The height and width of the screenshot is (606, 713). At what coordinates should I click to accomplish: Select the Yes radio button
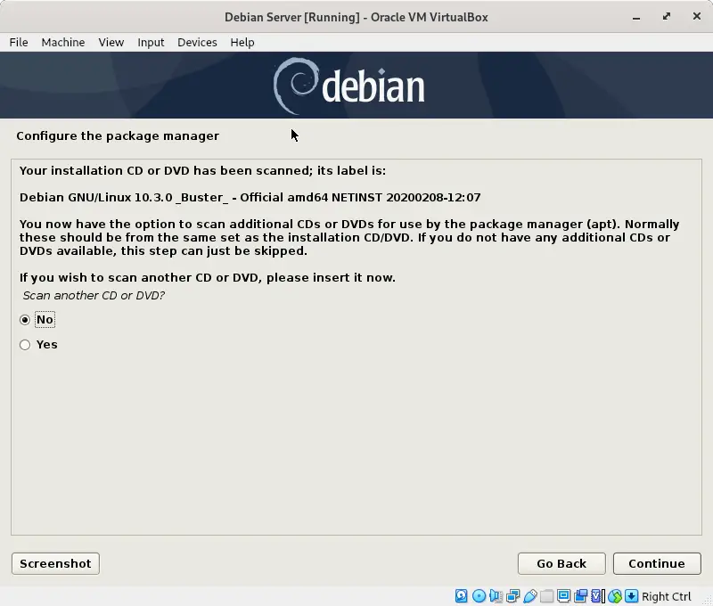point(25,345)
